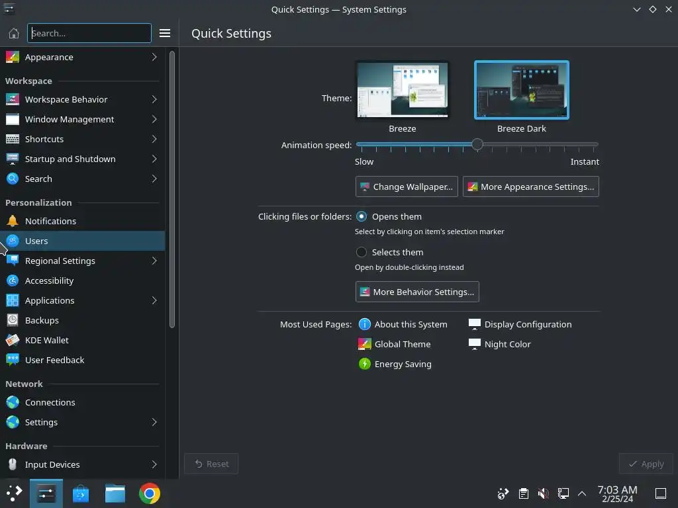Click the Startup and Shutdown icon
The width and height of the screenshot is (678, 508).
click(13, 159)
